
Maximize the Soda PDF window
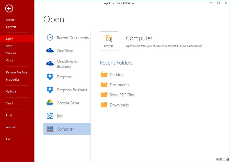click(218, 3)
